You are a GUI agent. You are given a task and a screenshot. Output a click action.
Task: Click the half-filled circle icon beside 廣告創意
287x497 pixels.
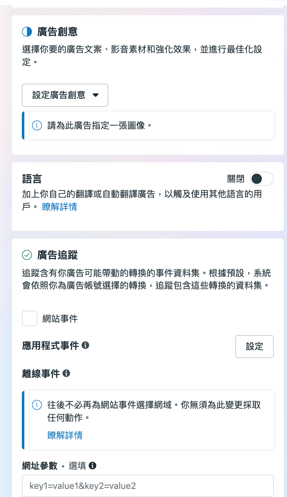(27, 32)
